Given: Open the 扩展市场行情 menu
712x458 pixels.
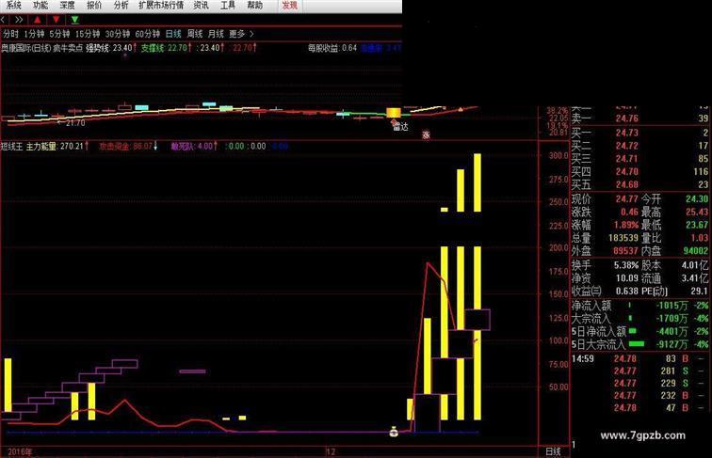Looking at the screenshot, I should (161, 6).
